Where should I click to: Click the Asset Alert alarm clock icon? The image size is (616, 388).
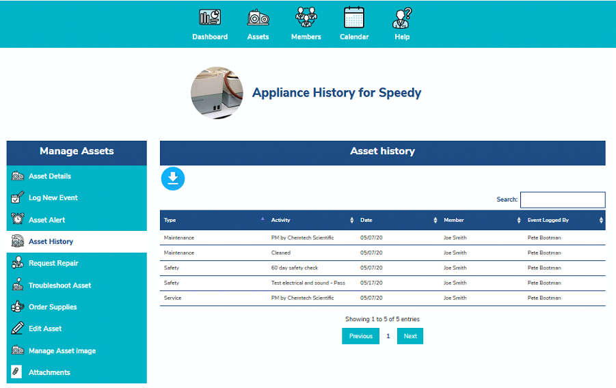pyautogui.click(x=18, y=220)
